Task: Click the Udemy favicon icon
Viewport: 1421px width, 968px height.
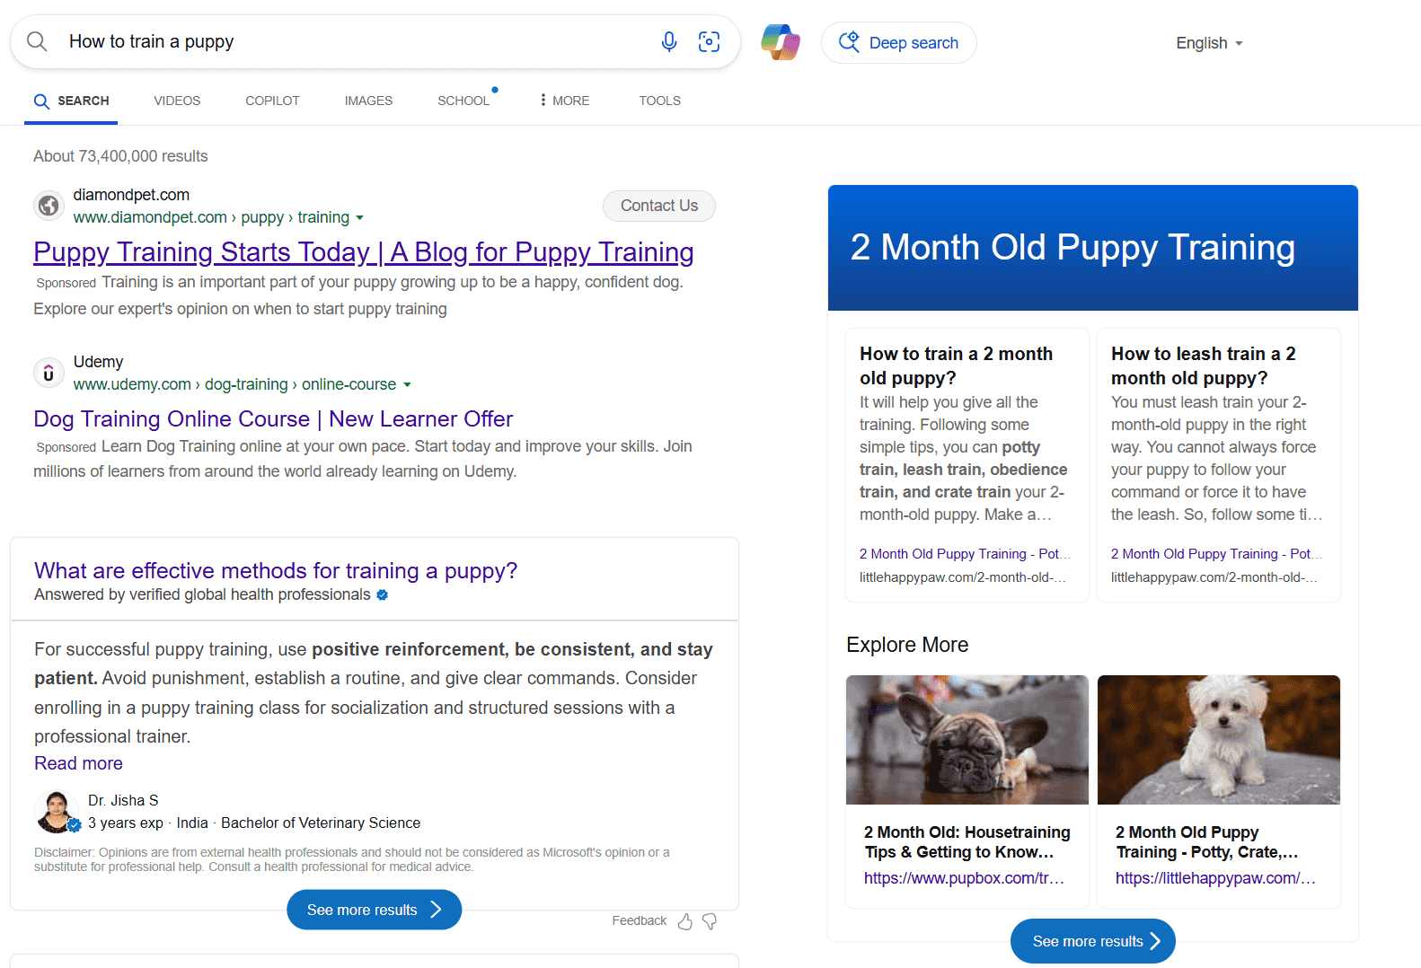Action: pyautogui.click(x=49, y=373)
